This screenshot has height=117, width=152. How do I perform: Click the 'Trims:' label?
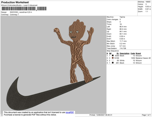109,24
